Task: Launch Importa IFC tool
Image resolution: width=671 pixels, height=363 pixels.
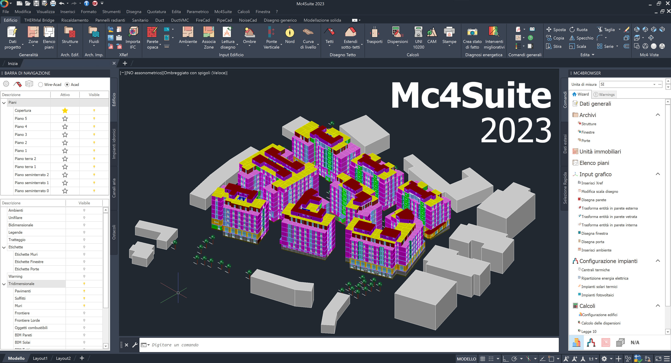Action: [133, 38]
